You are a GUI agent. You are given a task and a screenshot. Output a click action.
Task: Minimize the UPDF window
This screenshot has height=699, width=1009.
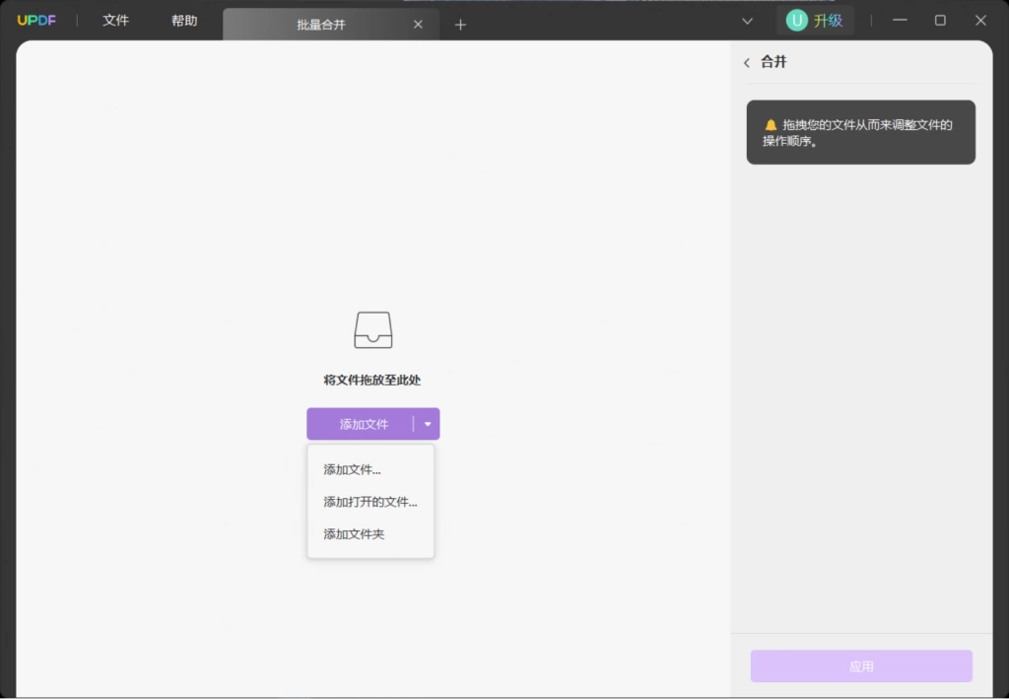900,21
